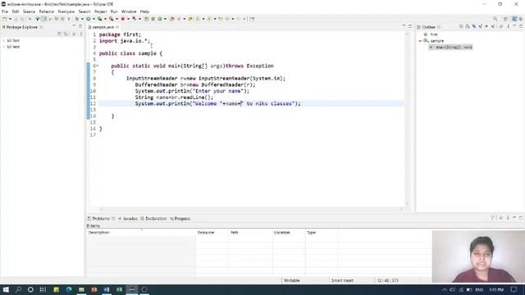
Task: Open Package Explorer view menu
Action: 81,34
